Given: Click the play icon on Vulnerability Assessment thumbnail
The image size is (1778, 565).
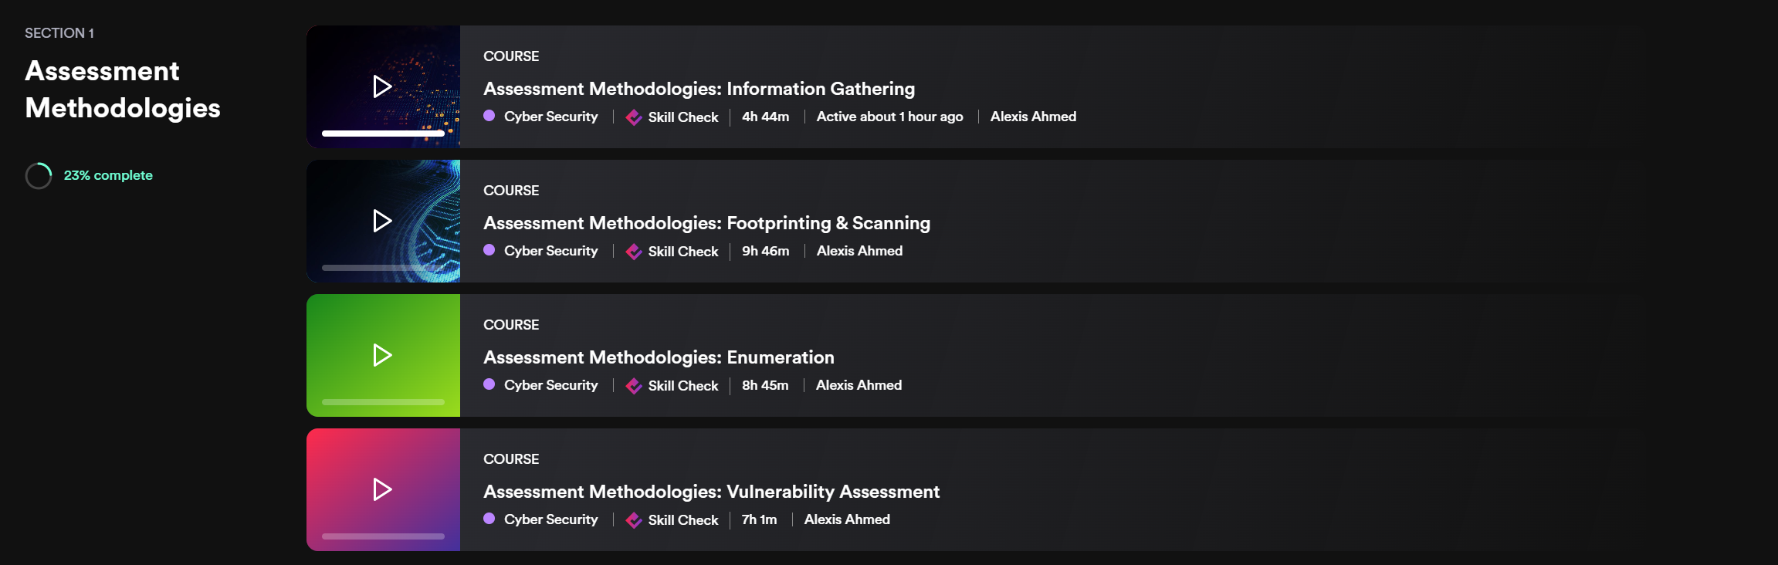Looking at the screenshot, I should pos(382,489).
